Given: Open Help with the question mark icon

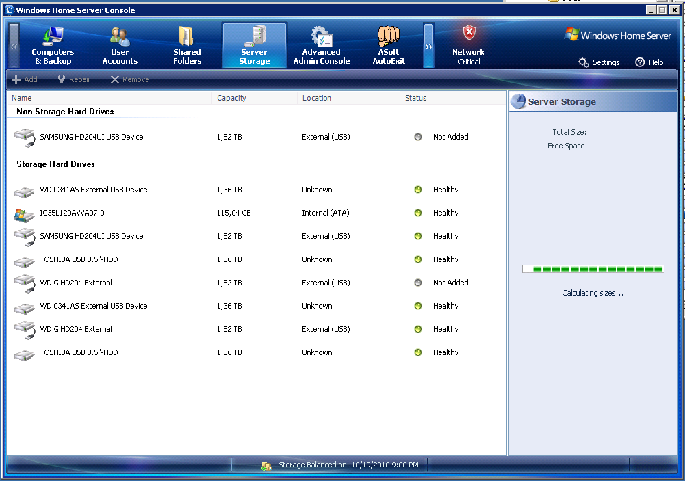Looking at the screenshot, I should (649, 62).
